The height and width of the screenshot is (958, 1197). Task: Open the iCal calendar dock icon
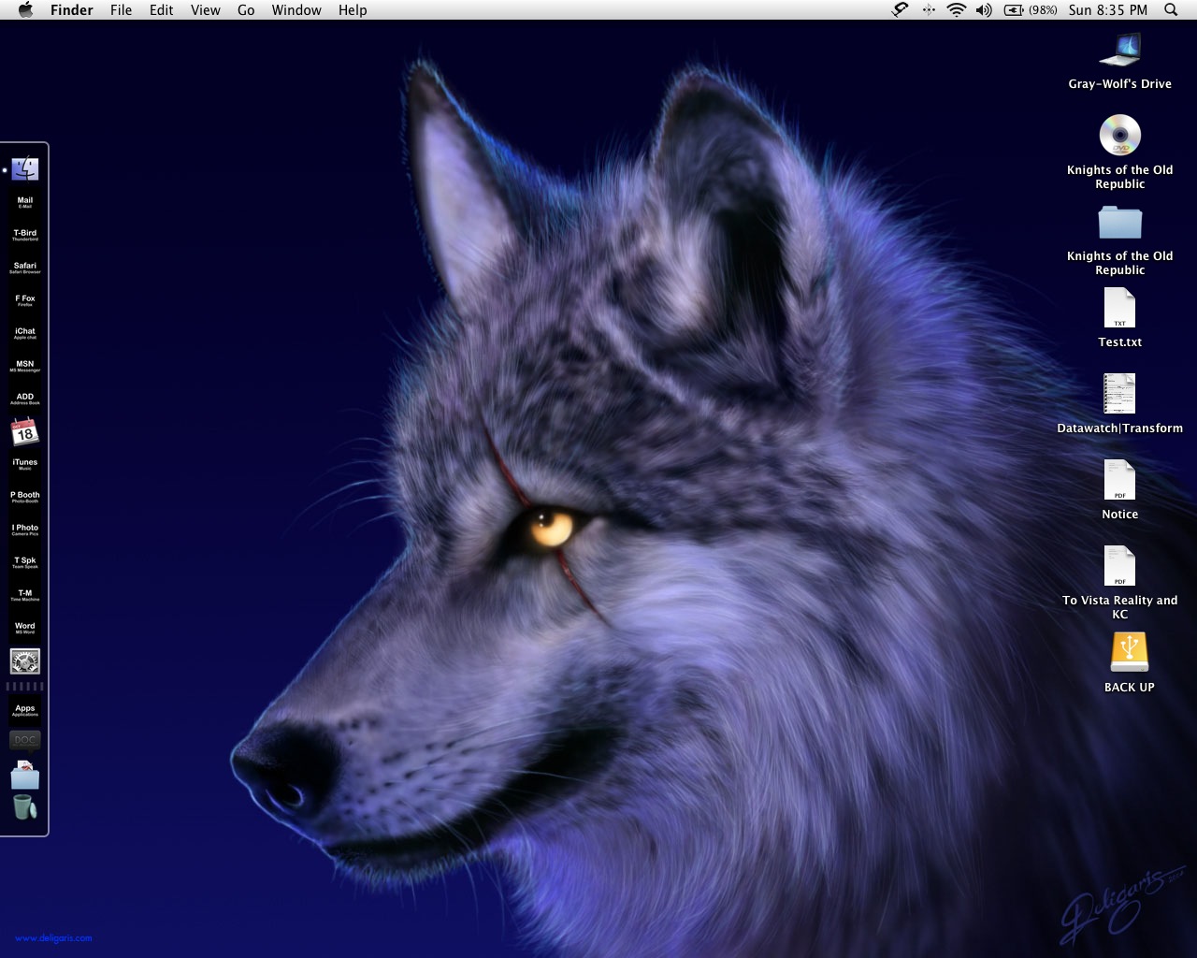point(25,431)
